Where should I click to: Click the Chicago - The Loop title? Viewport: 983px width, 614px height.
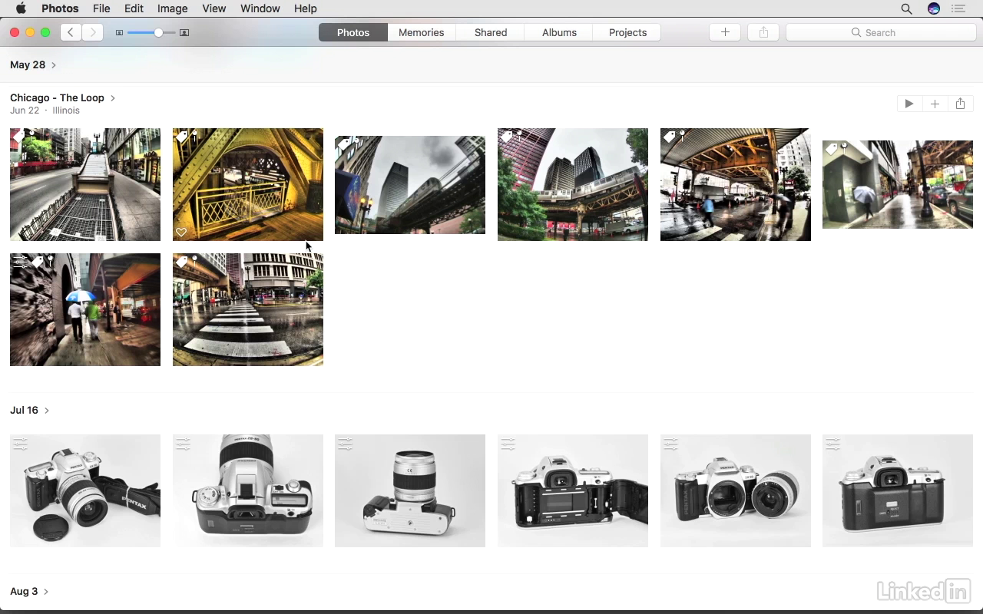coord(57,97)
